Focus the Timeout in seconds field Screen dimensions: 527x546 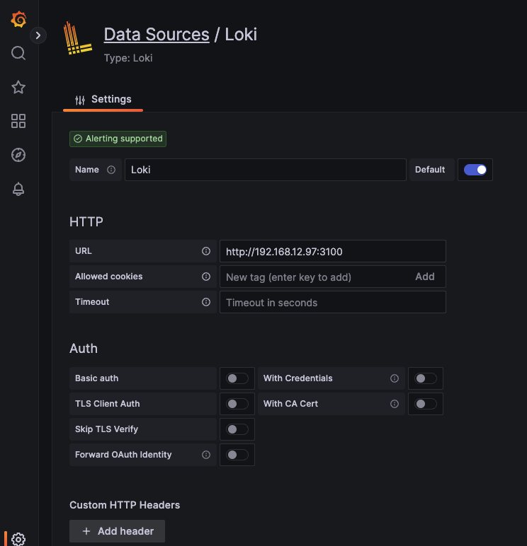pyautogui.click(x=333, y=302)
